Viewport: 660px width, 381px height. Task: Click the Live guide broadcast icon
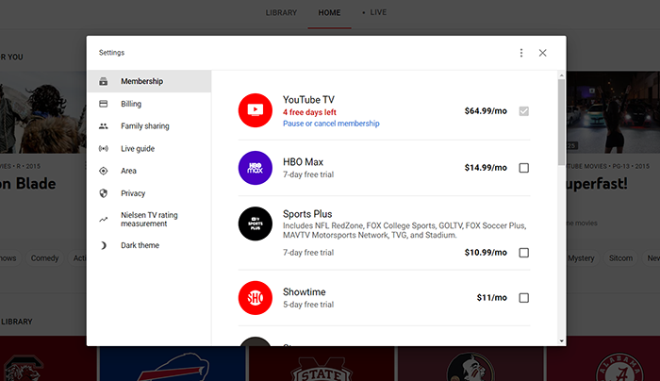coord(103,148)
